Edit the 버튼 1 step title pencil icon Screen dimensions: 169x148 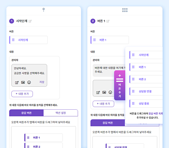pyautogui.click(x=108, y=21)
